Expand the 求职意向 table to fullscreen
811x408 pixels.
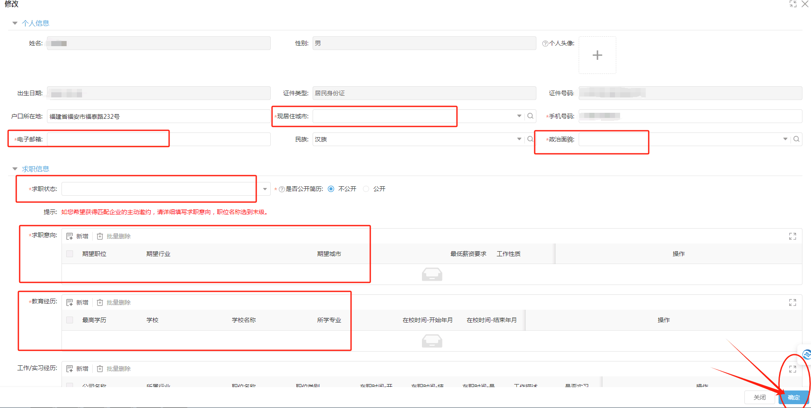click(792, 236)
